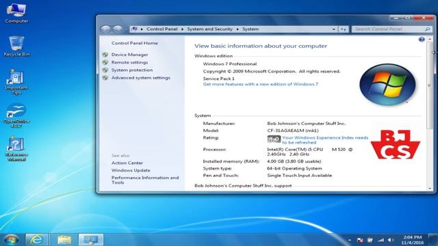The image size is (438, 246).
Task: Open the Recycle Bin icon
Action: [16, 46]
